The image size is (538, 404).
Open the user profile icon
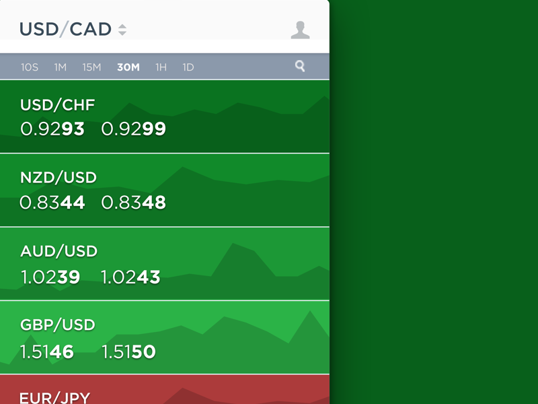(300, 30)
